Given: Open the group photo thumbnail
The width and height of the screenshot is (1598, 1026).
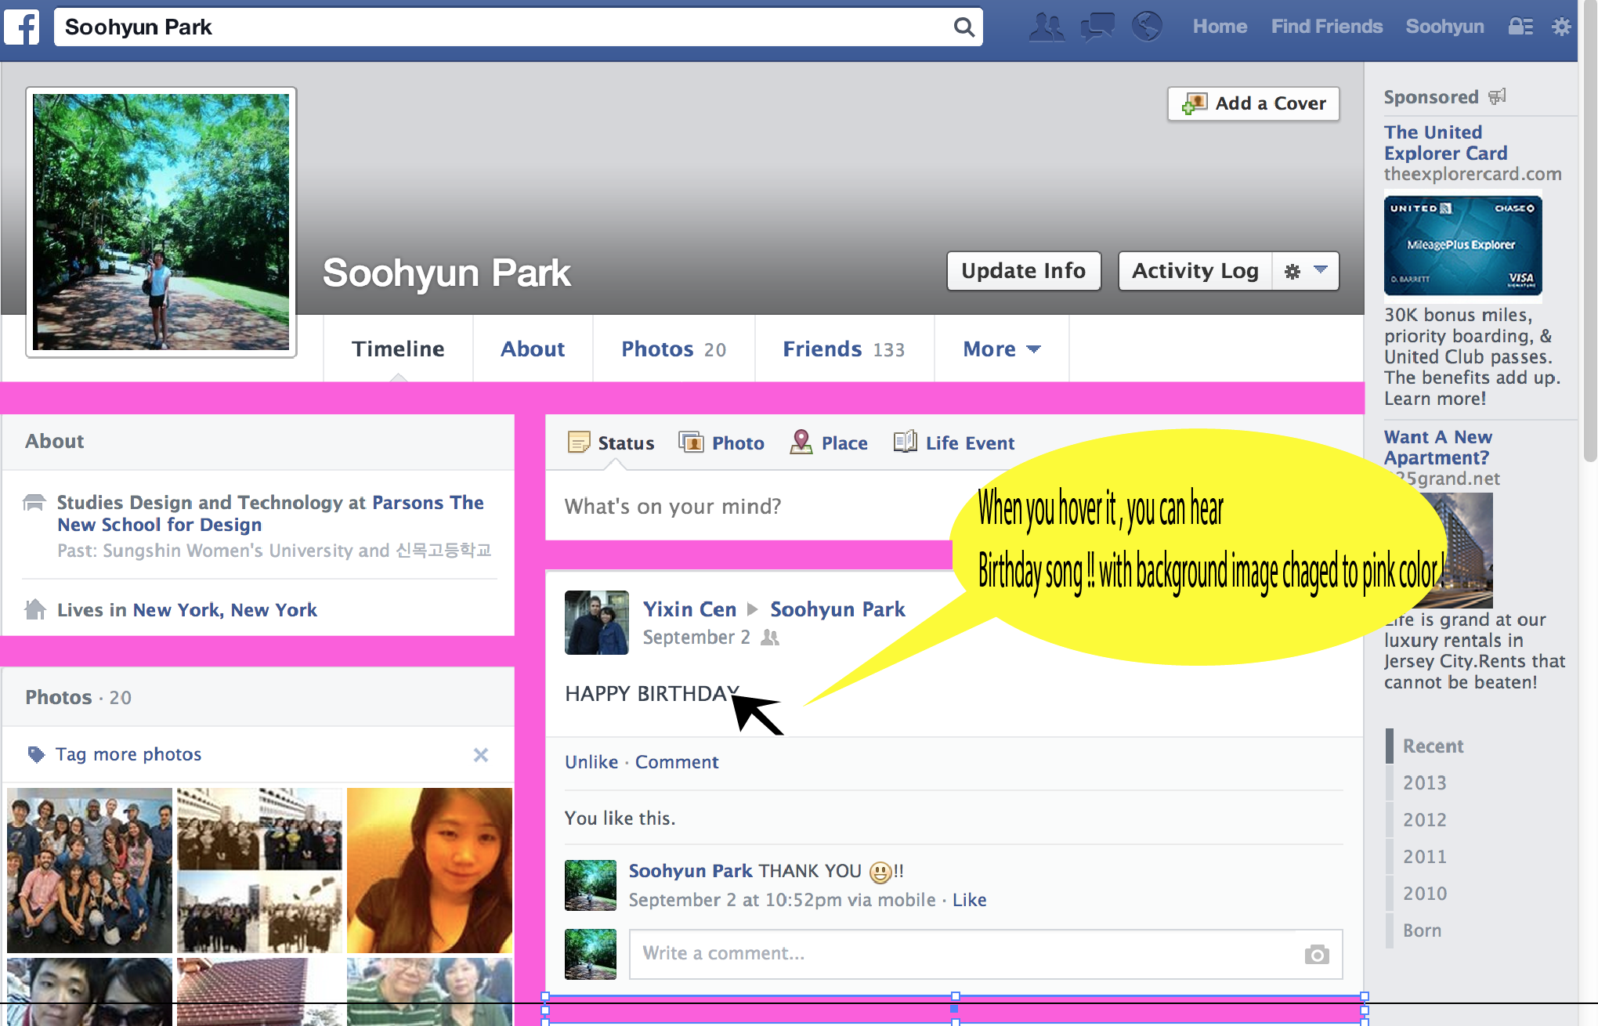Looking at the screenshot, I should pos(89,870).
